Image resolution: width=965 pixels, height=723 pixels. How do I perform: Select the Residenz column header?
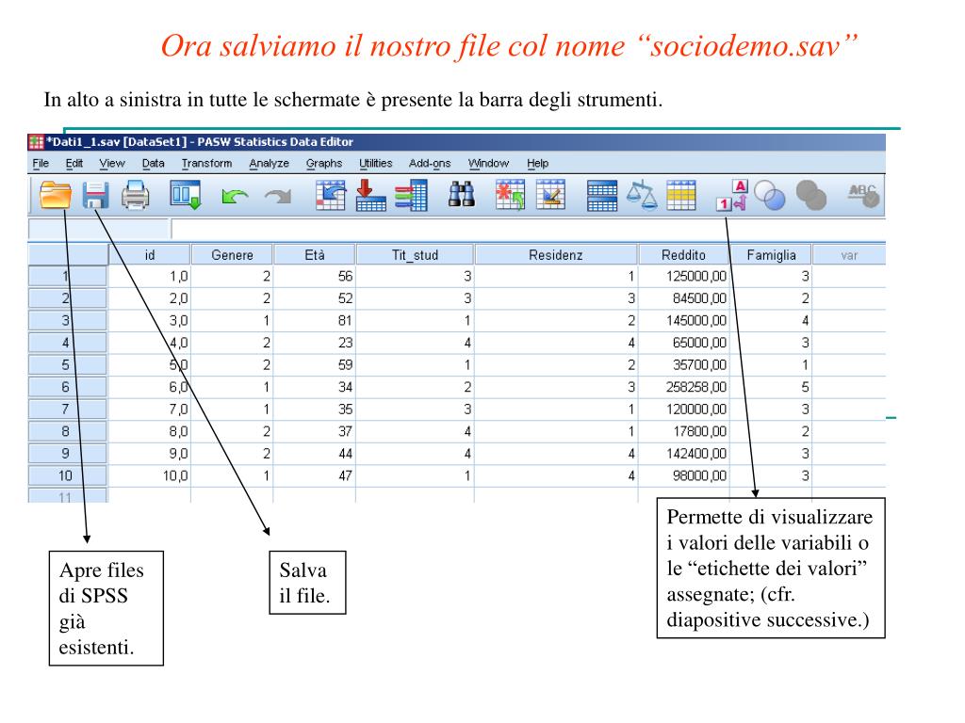click(556, 254)
